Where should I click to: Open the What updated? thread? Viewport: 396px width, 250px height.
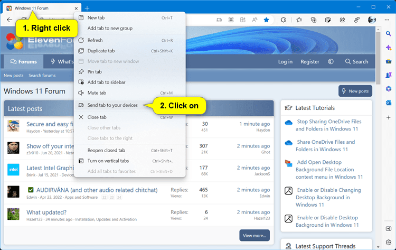tap(46, 212)
